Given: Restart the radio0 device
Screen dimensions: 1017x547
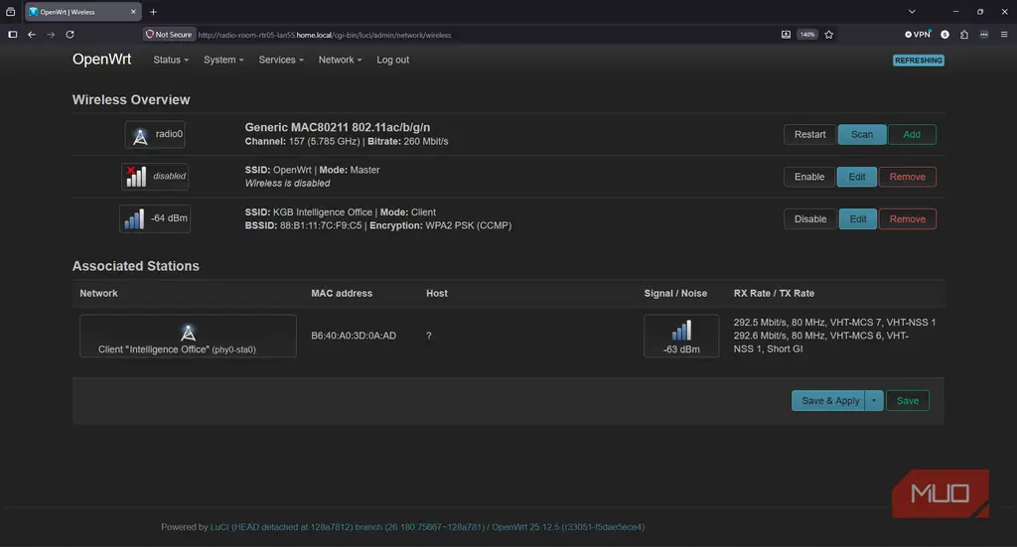Looking at the screenshot, I should point(810,134).
